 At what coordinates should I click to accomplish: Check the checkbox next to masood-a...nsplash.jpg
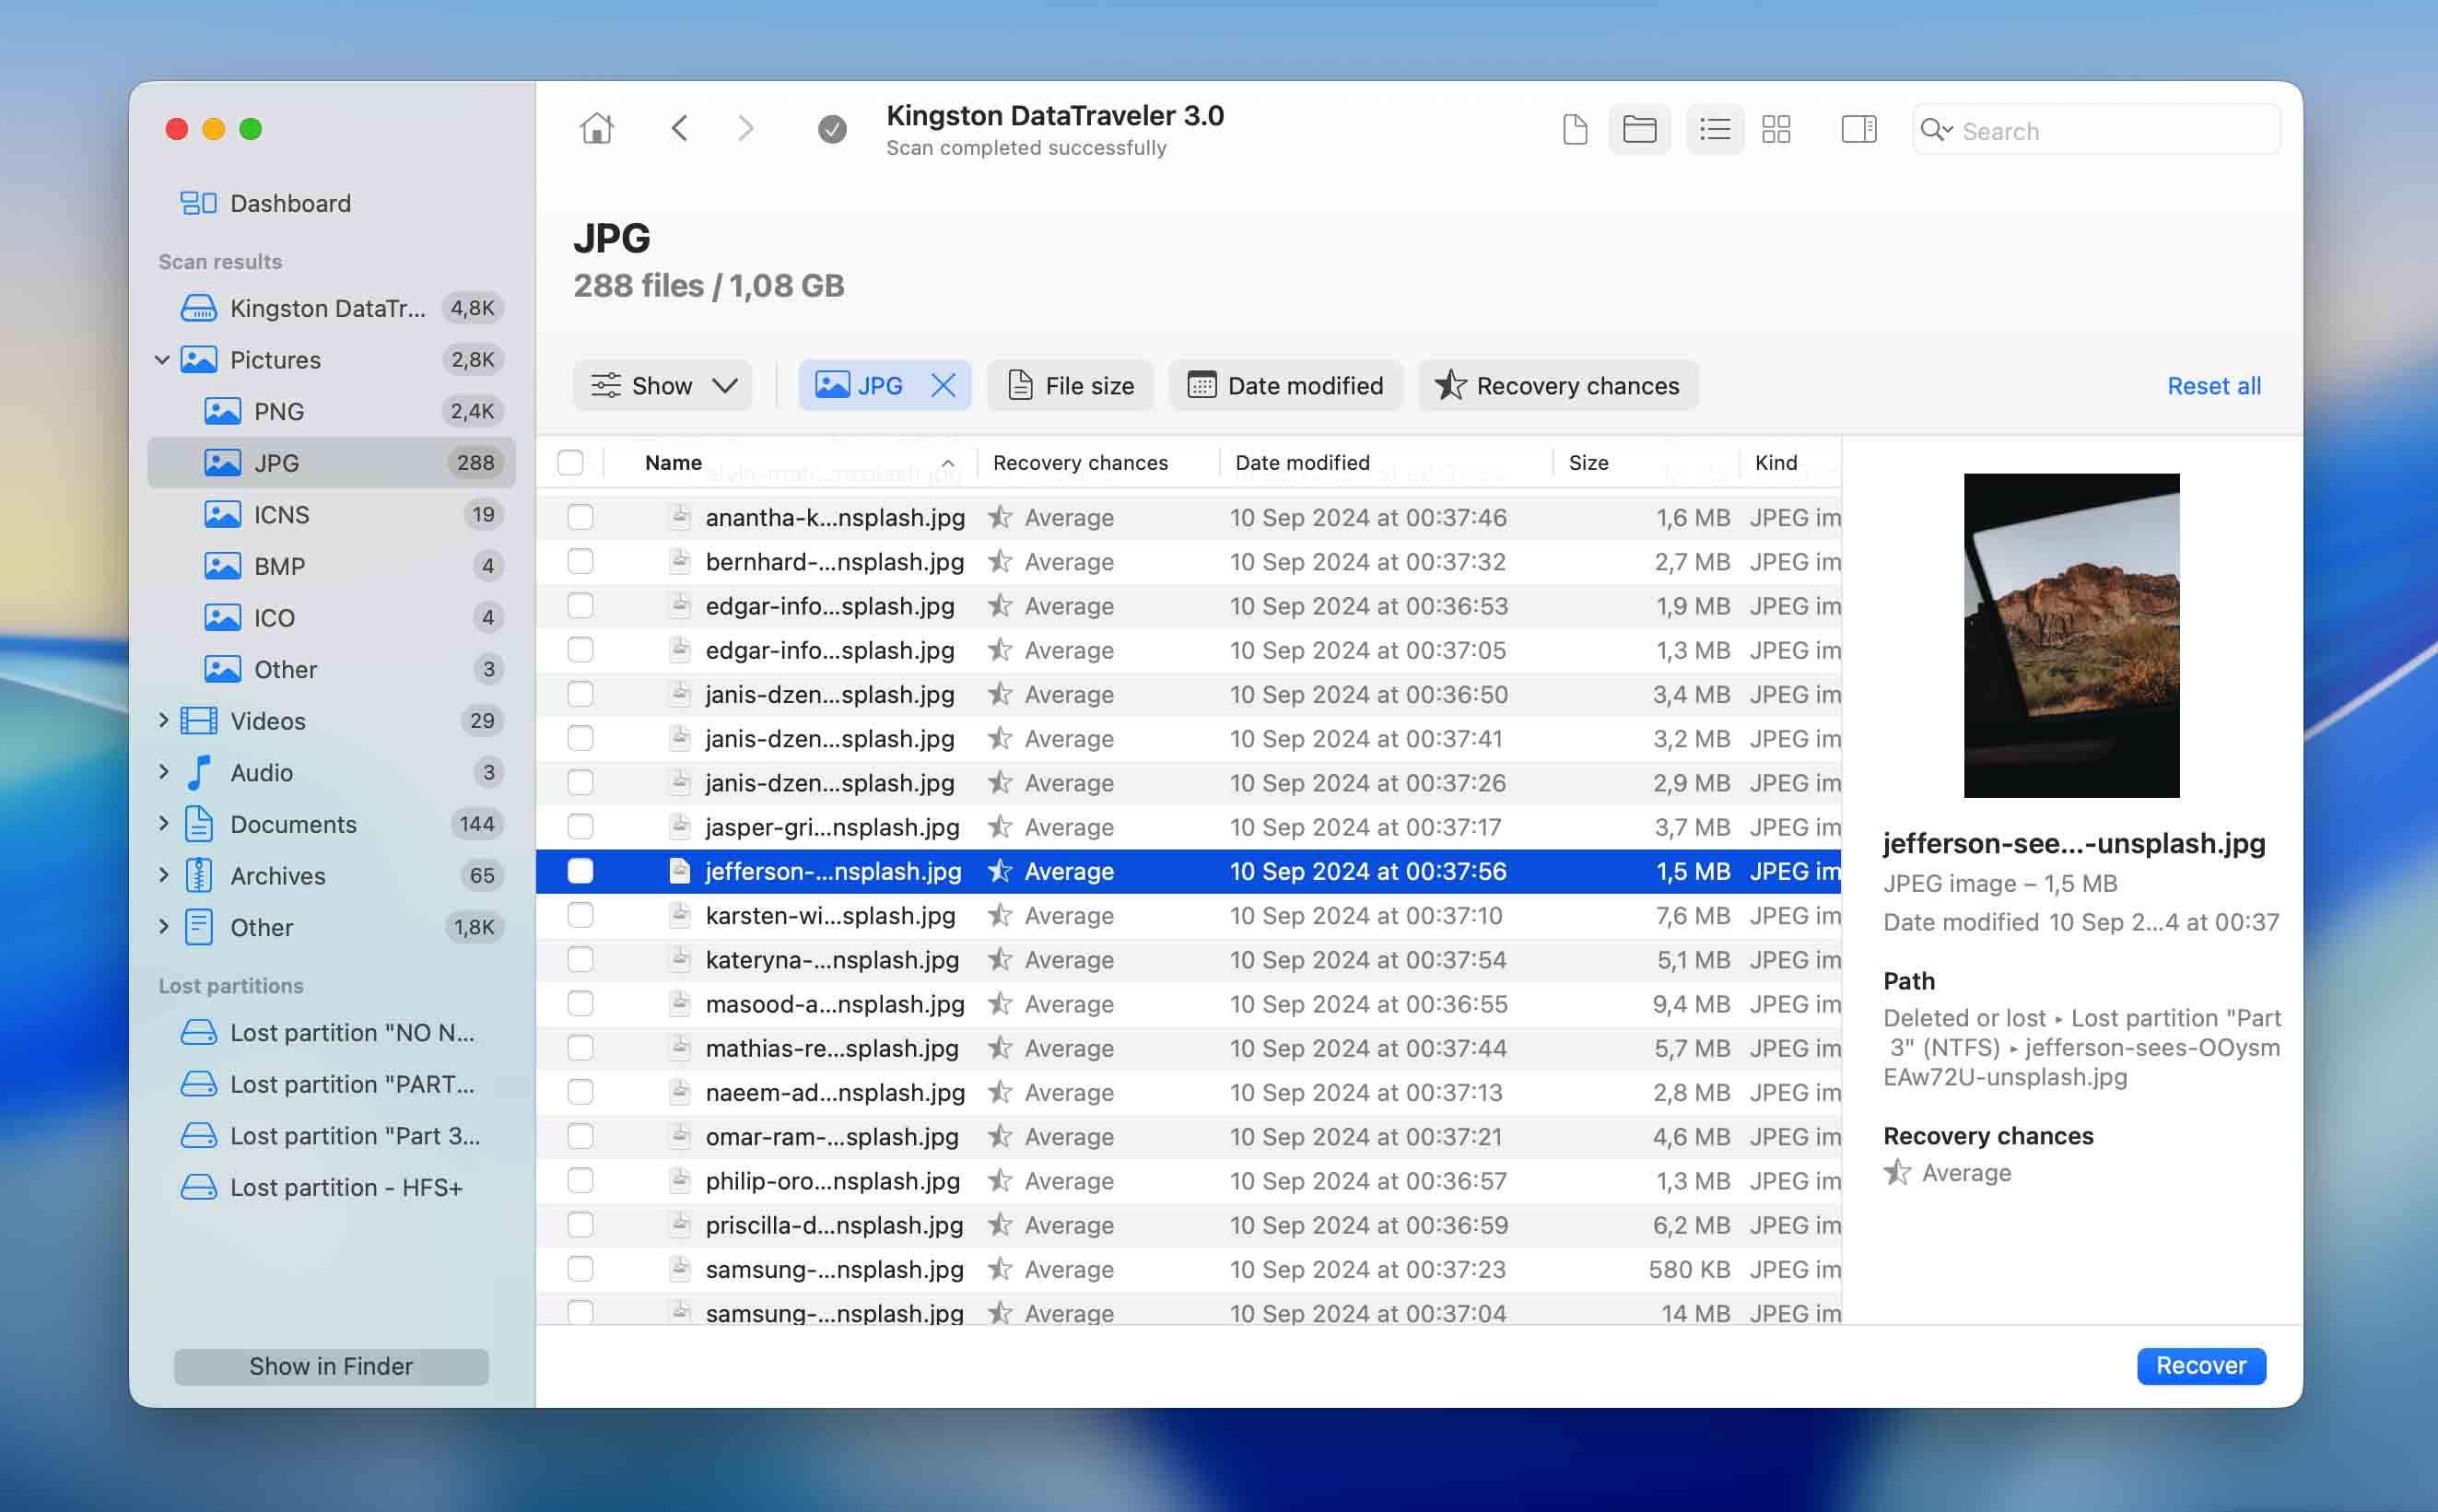(x=580, y=1004)
